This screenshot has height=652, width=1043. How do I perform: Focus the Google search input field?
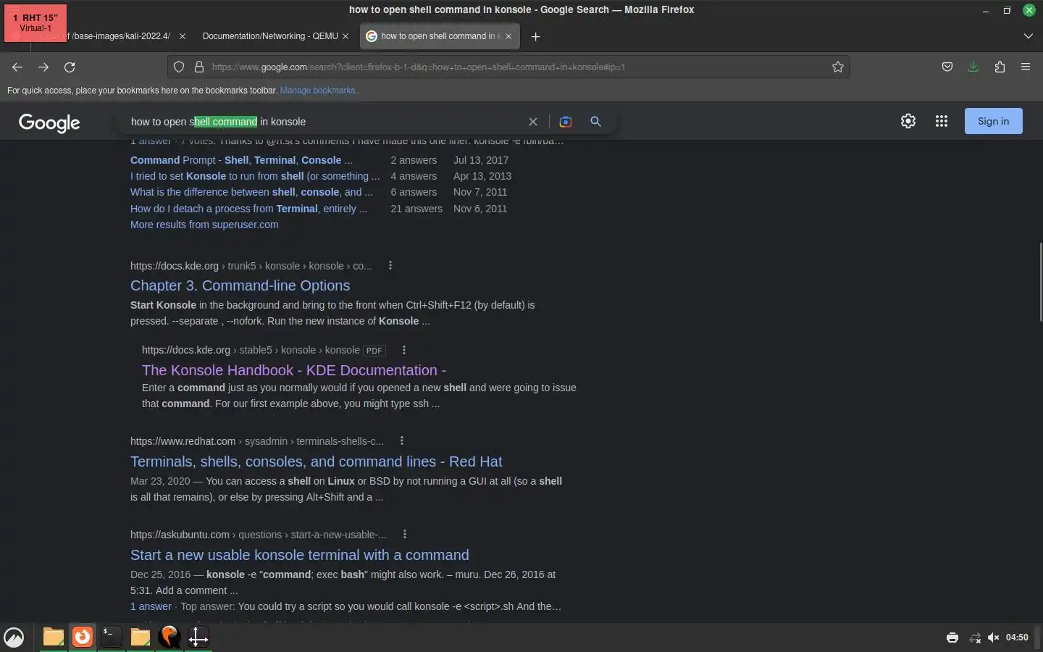(x=326, y=122)
